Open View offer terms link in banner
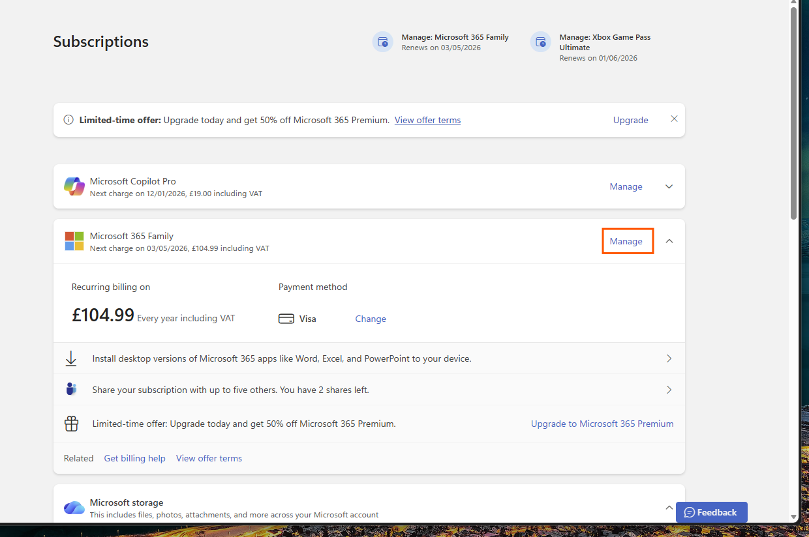The height and width of the screenshot is (537, 809). [x=427, y=120]
